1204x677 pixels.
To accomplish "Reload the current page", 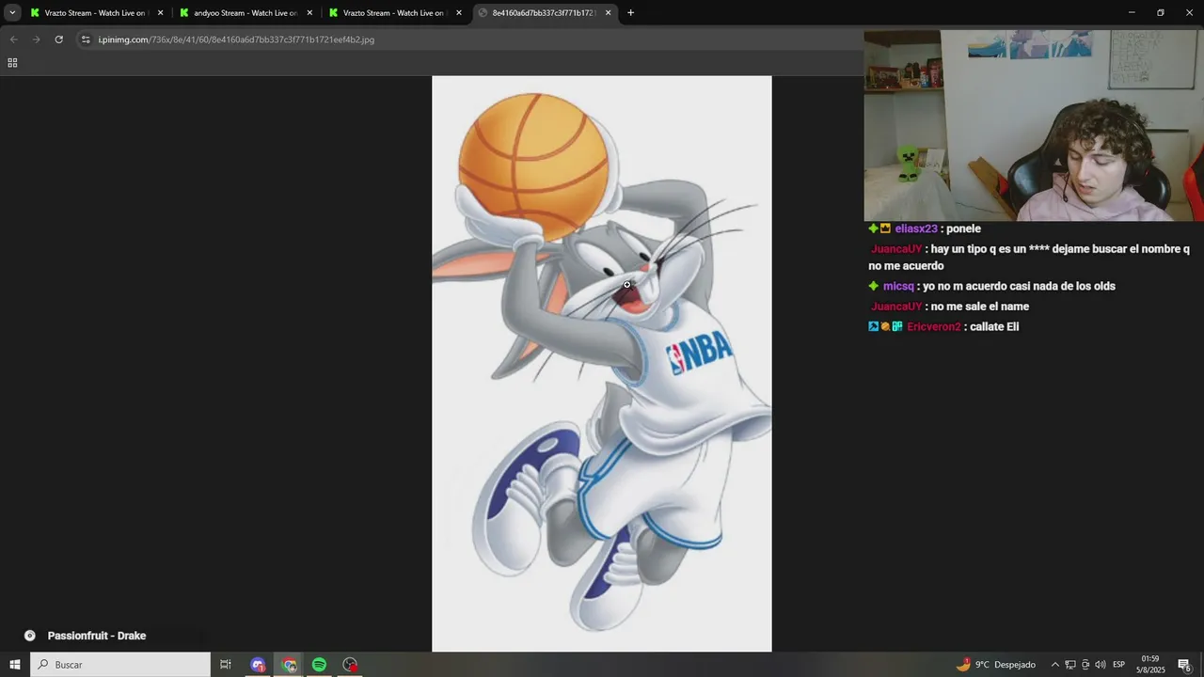I will (x=58, y=39).
